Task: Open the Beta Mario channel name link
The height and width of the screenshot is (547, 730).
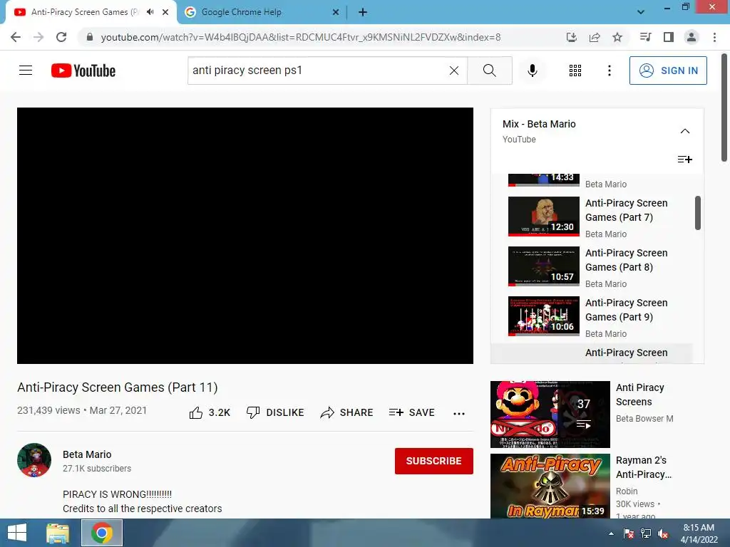Action: [87, 454]
